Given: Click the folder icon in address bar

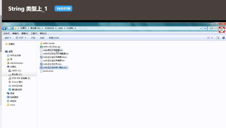Looking at the screenshot, I should click(15, 28).
